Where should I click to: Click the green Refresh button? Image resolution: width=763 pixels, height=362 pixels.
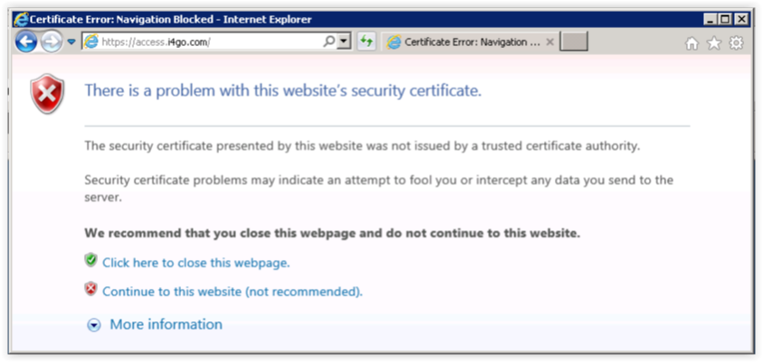[x=367, y=42]
